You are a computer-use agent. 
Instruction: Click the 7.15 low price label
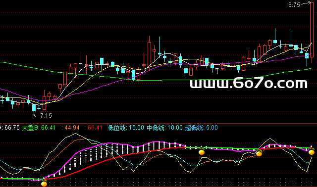(46, 115)
